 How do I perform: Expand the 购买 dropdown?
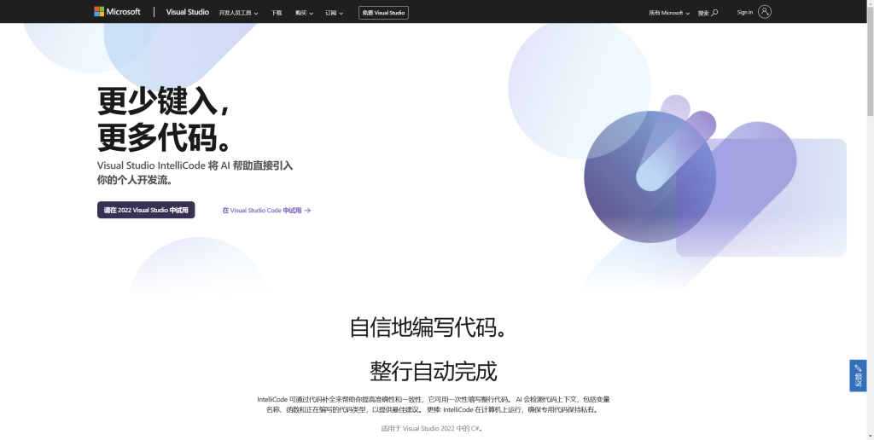coord(305,13)
